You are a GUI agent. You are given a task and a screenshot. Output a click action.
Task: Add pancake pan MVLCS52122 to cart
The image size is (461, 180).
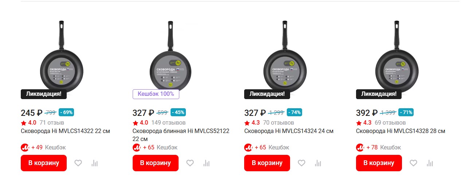(155, 163)
